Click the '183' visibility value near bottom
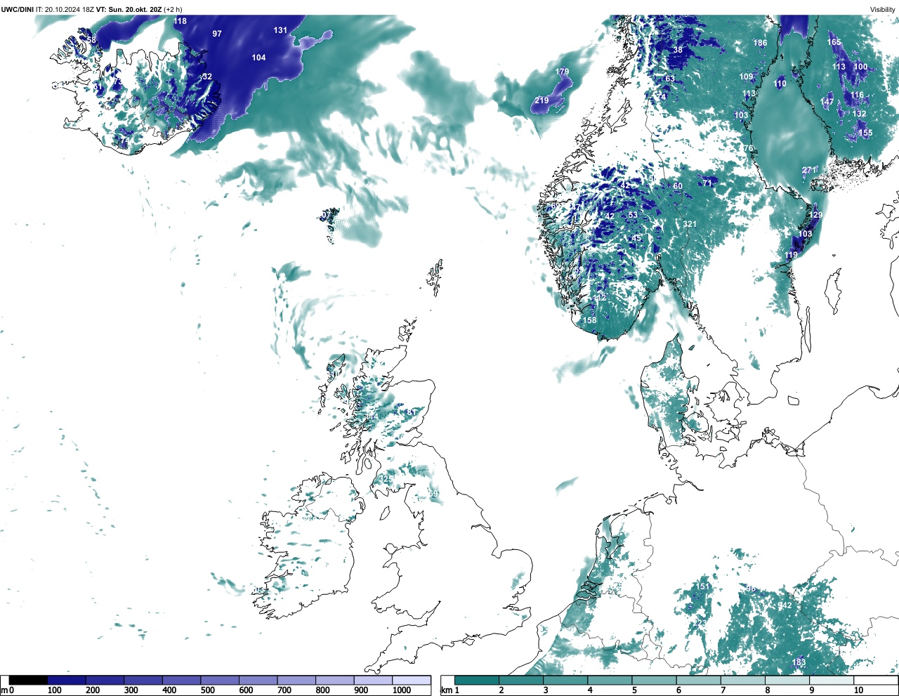Image resolution: width=899 pixels, height=696 pixels. point(799,663)
